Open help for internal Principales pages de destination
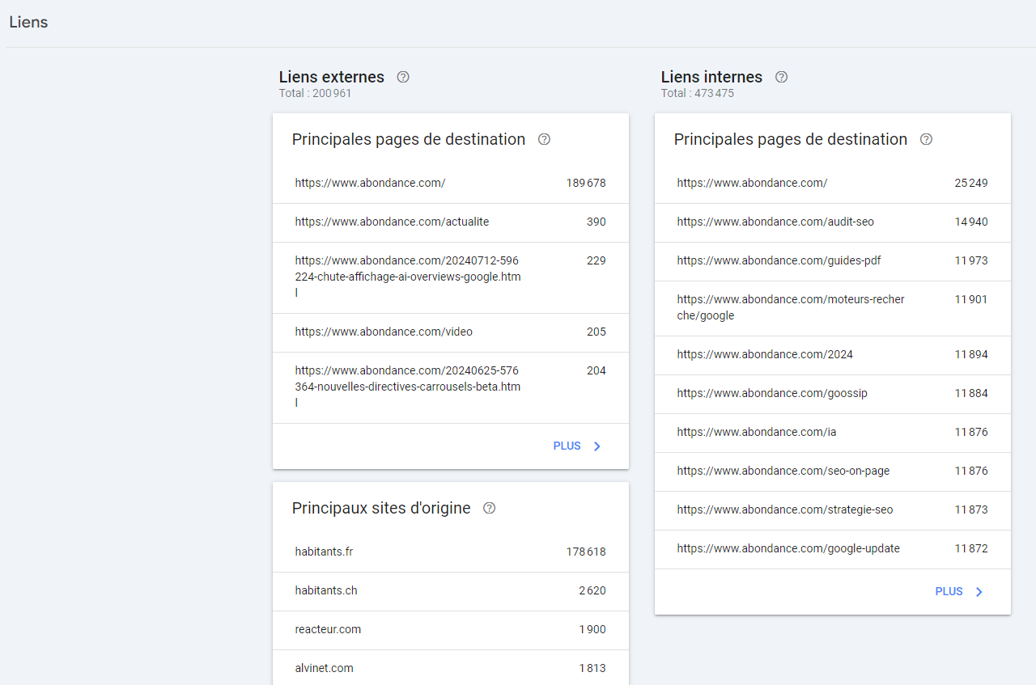The image size is (1036, 685). (x=926, y=139)
